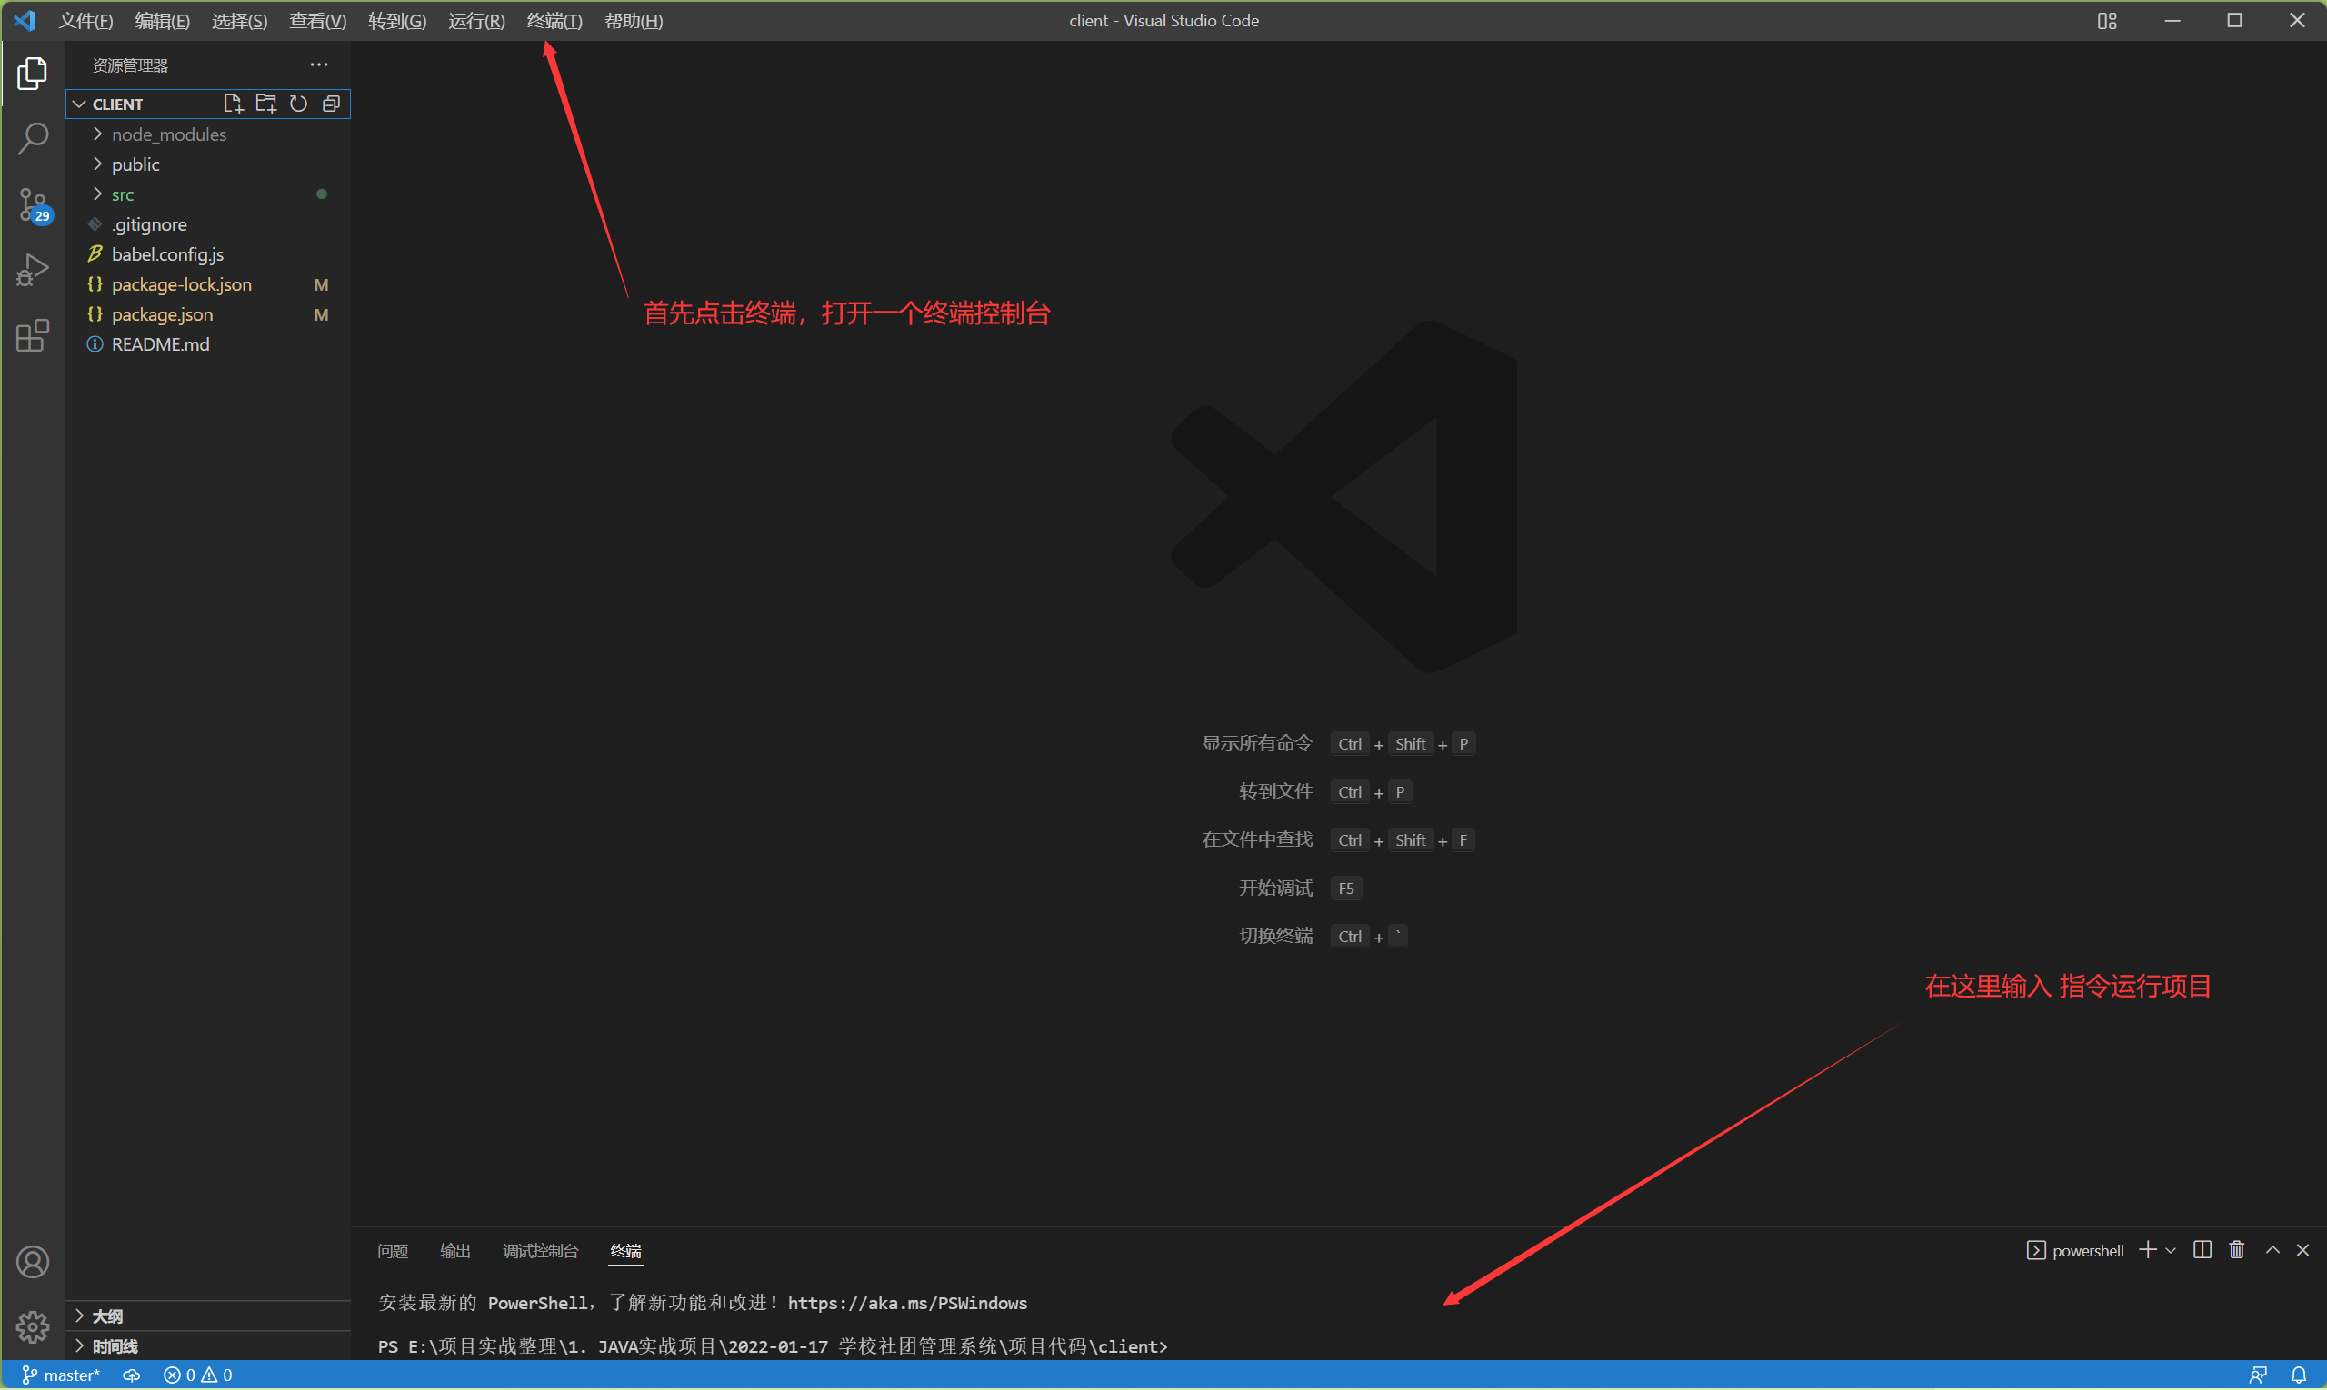Click New File icon in CLIENT header
Viewport: 2327px width, 1390px height.
coord(233,104)
